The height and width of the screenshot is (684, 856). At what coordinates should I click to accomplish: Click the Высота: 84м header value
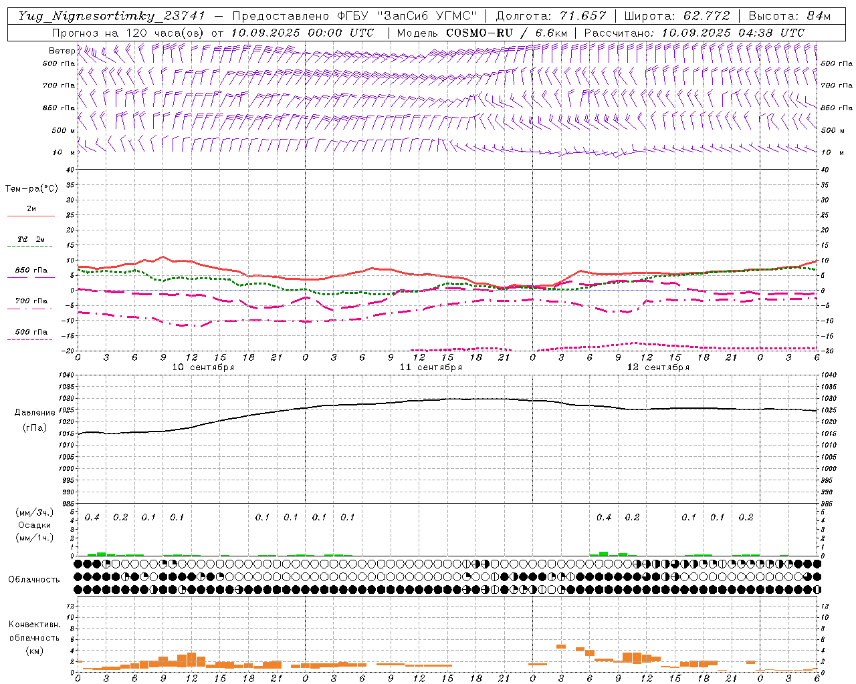tap(789, 16)
